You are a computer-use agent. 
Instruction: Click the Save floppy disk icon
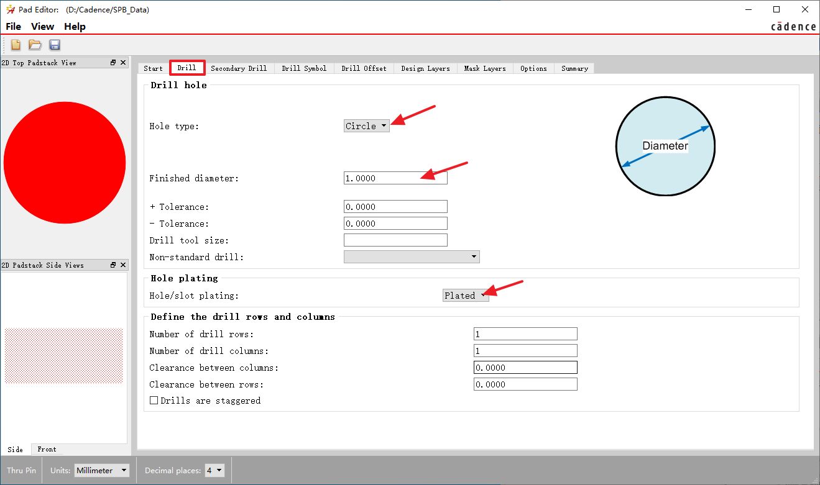coord(54,45)
